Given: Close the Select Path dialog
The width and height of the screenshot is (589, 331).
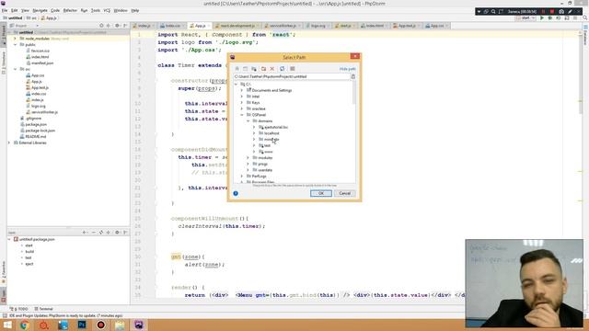Looking at the screenshot, I should pos(354,56).
